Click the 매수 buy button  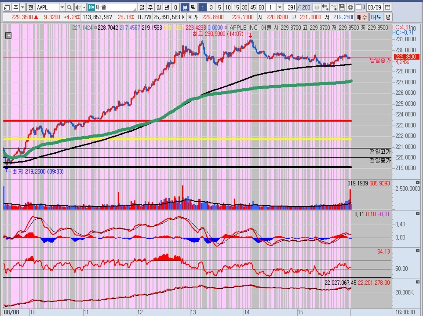(x=362, y=17)
